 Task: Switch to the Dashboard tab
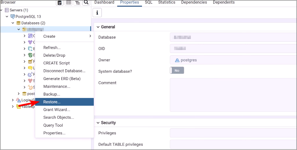[104, 2]
